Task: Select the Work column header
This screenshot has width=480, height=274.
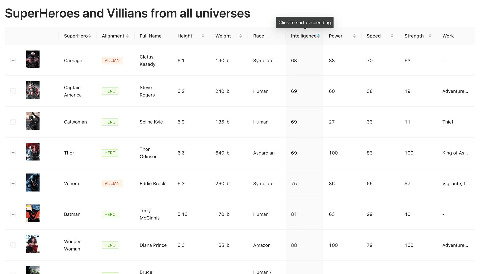Action: 448,36
